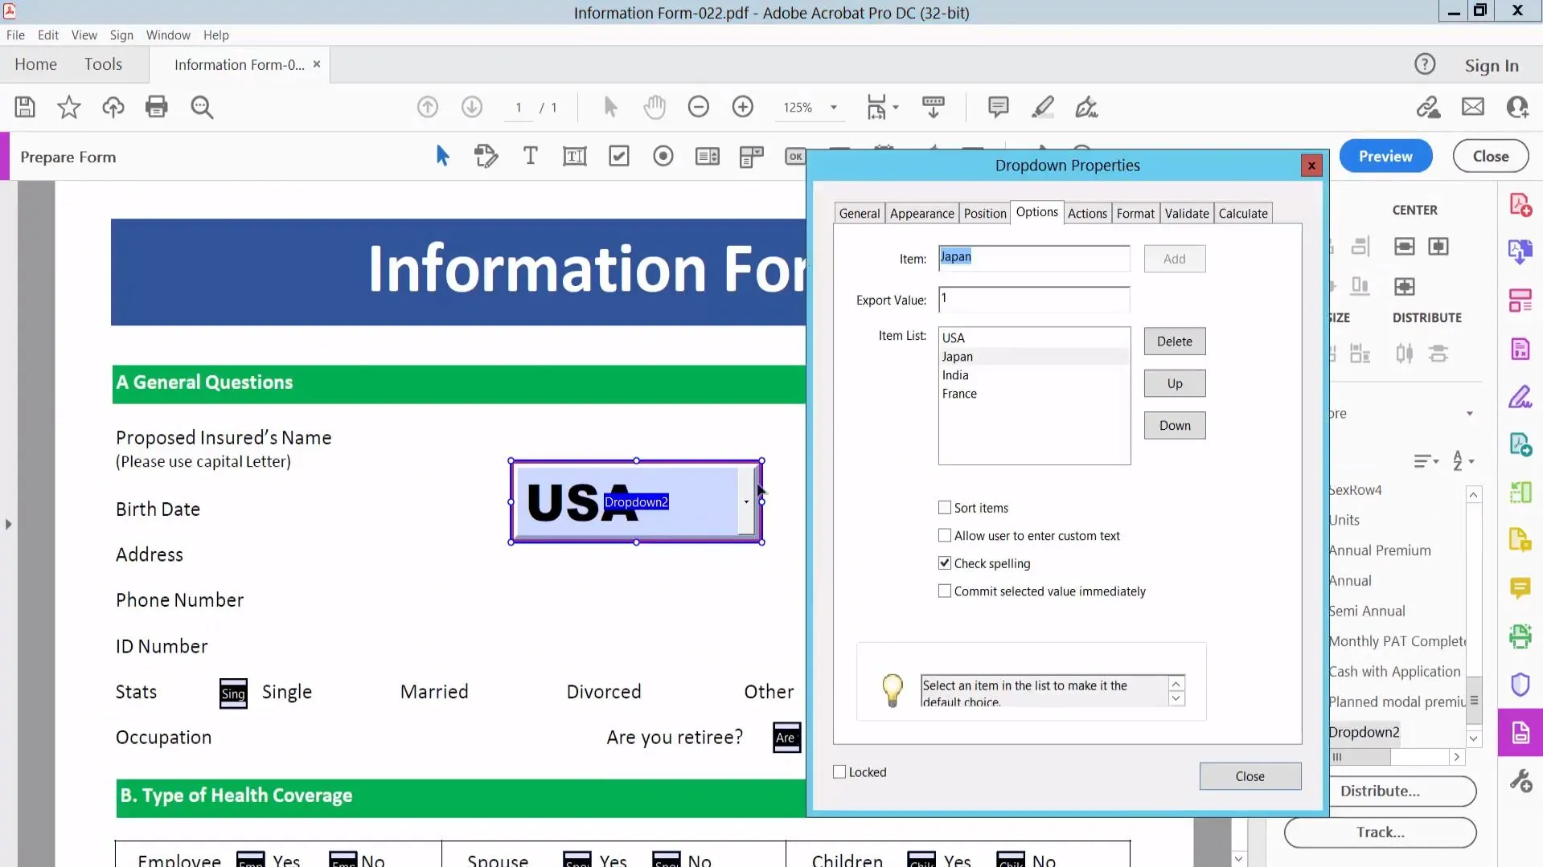Delete the selected list item
Viewport: 1543px width, 867px height.
(x=1174, y=341)
